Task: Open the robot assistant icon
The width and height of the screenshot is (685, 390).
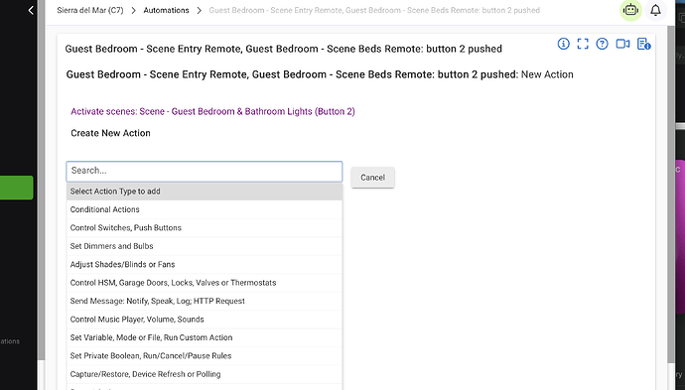Action: (x=630, y=10)
